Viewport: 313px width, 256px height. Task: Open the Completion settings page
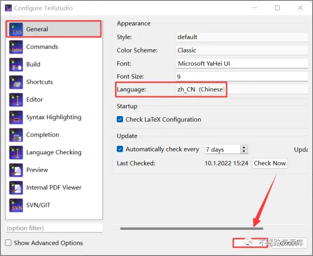click(x=54, y=135)
